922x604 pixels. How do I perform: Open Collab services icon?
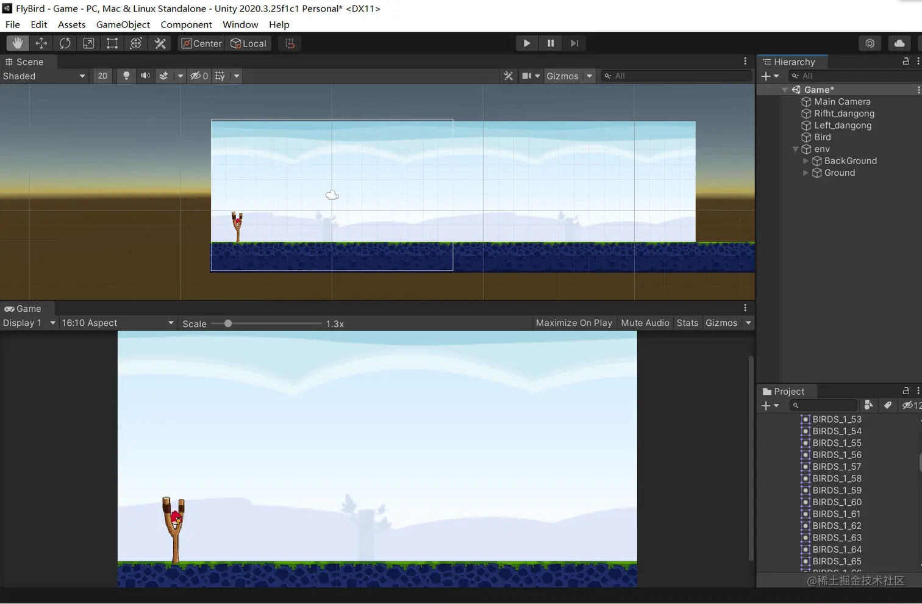870,43
